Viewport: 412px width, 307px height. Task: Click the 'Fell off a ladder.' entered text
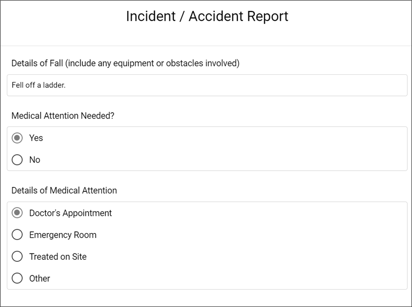[39, 85]
